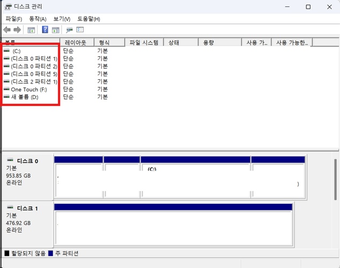Click the blue 주 파티션 legend swatch
340x268 pixels.
51,253
